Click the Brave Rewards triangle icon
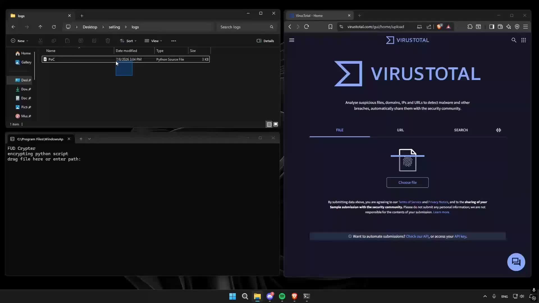The width and height of the screenshot is (539, 303). 449,27
